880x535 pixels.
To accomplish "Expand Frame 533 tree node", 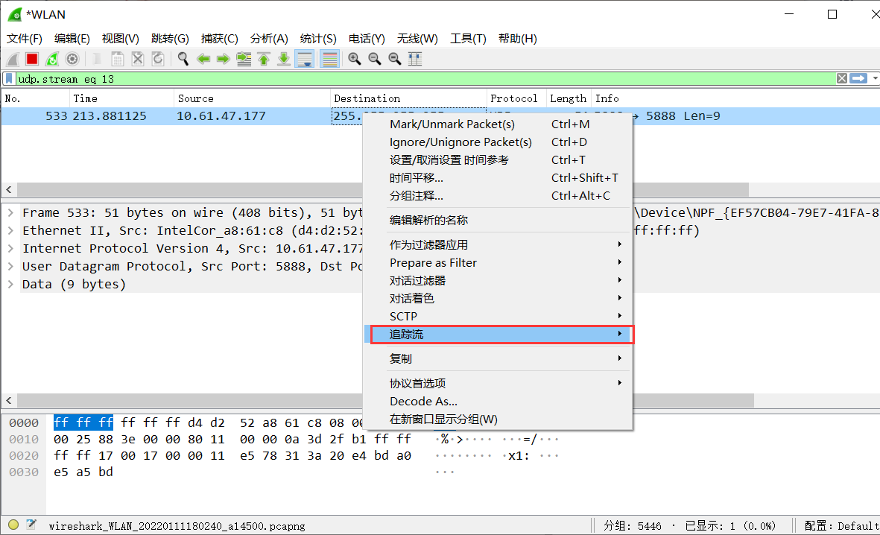I will click(x=10, y=213).
